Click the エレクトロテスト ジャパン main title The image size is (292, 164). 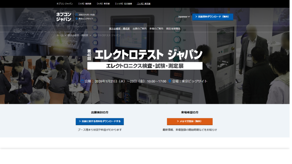pos(149,54)
